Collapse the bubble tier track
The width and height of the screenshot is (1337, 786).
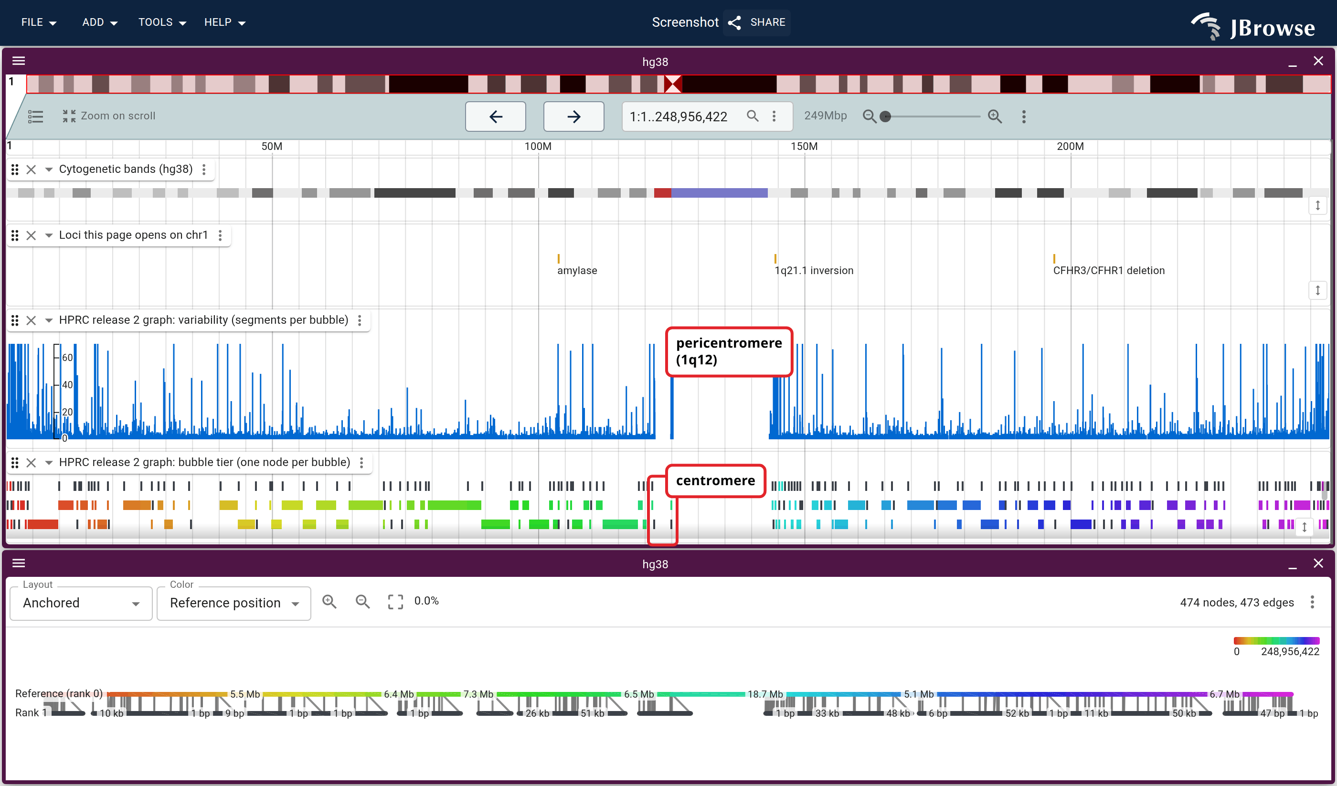click(48, 462)
